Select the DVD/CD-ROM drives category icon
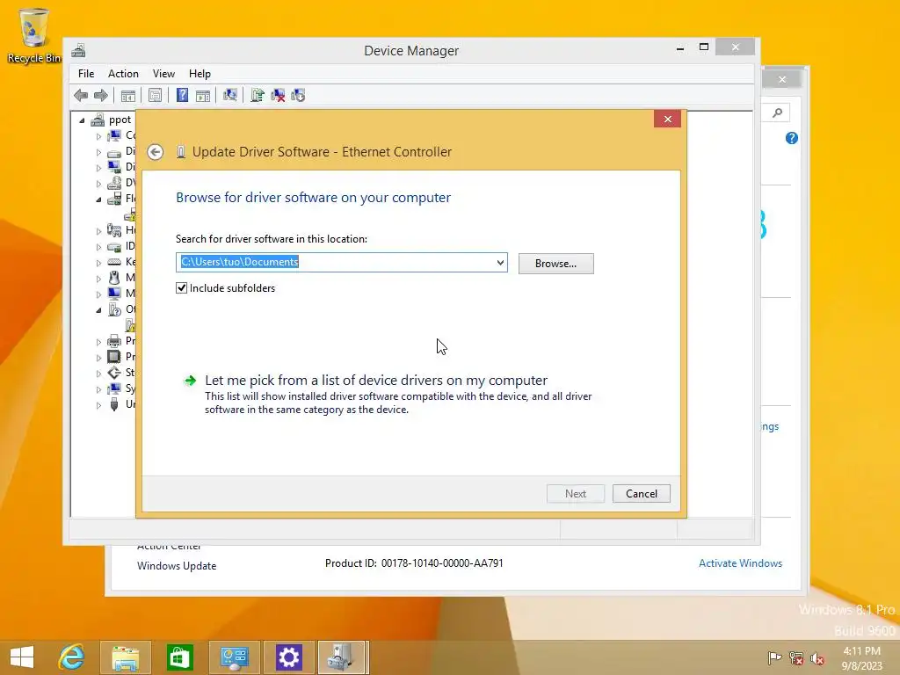This screenshot has height=675, width=900. click(x=114, y=183)
